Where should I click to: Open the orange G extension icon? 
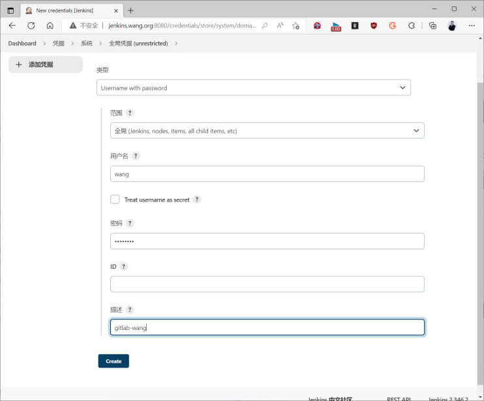[393, 25]
